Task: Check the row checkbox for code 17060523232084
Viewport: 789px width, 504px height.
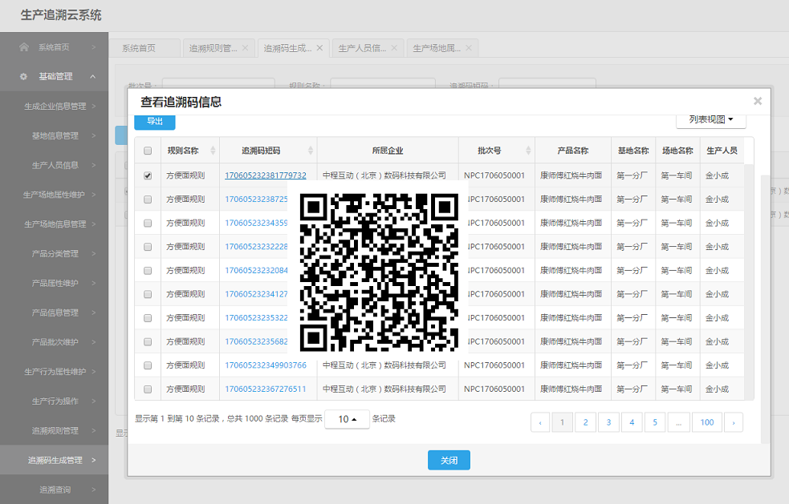Action: click(x=148, y=270)
